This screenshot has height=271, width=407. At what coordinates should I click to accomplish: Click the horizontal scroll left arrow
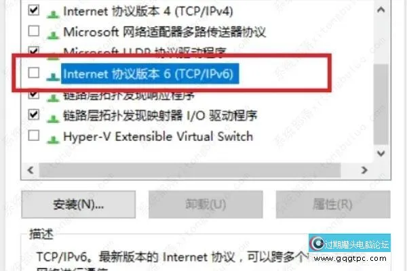(31, 170)
